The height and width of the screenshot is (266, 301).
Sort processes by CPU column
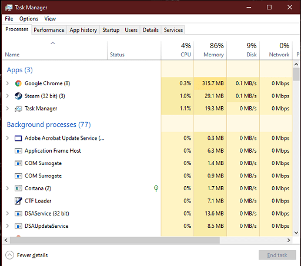click(178, 50)
